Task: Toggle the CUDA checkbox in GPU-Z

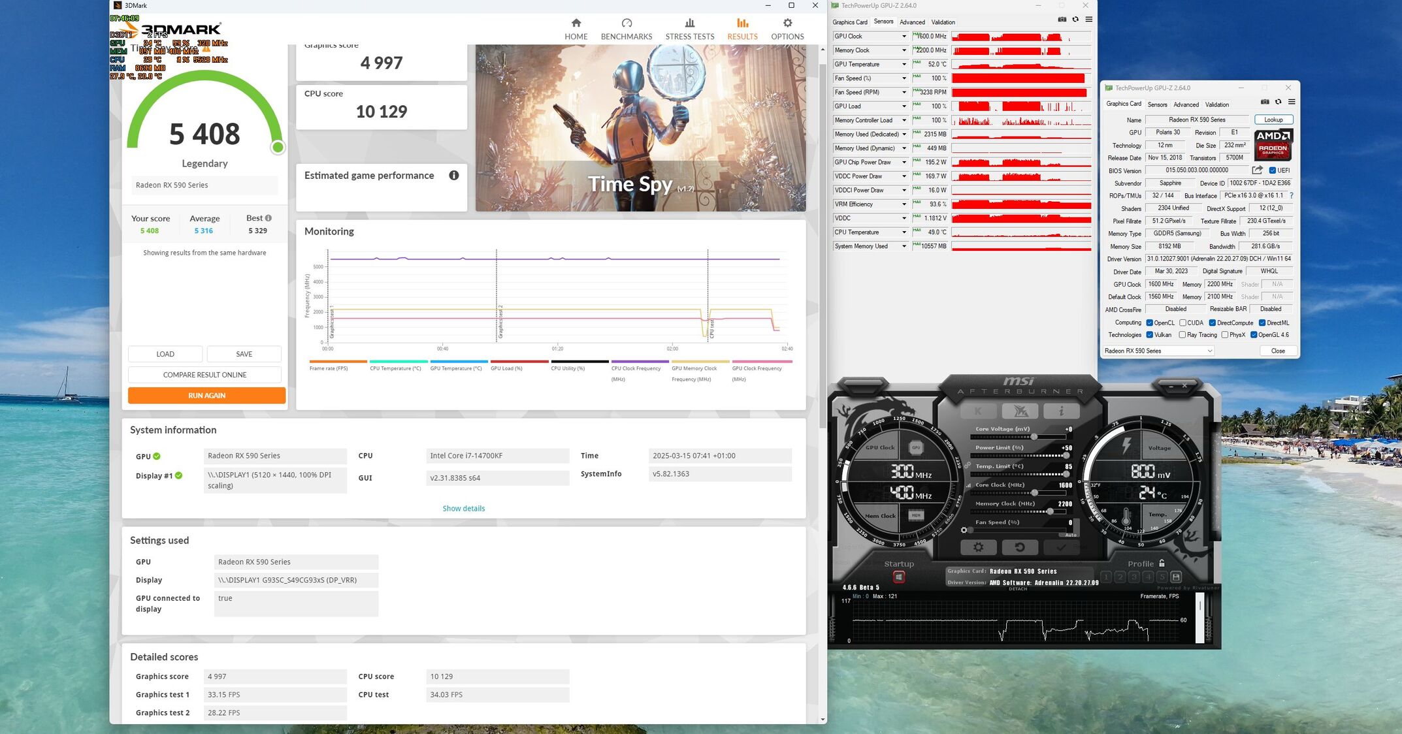Action: (1182, 323)
